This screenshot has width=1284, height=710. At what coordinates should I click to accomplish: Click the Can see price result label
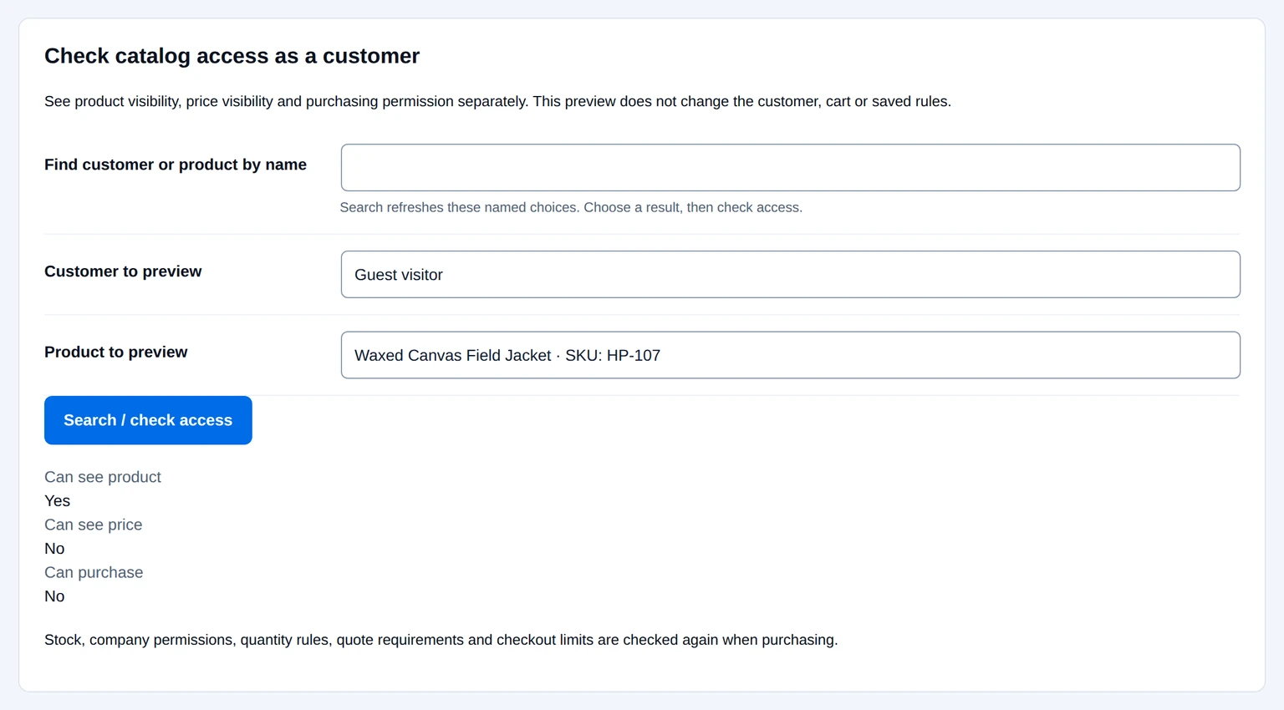(x=94, y=525)
